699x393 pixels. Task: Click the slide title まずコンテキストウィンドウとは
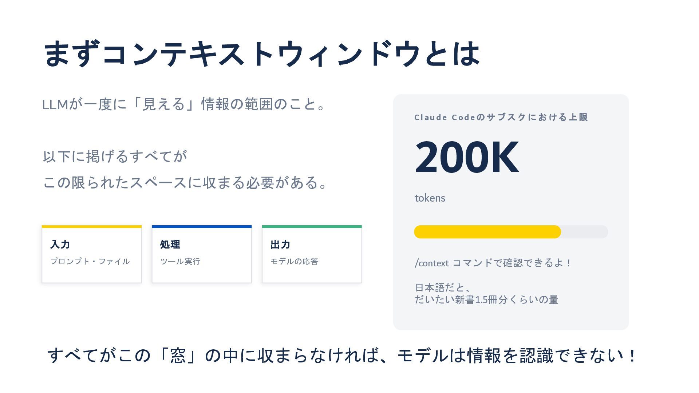261,54
